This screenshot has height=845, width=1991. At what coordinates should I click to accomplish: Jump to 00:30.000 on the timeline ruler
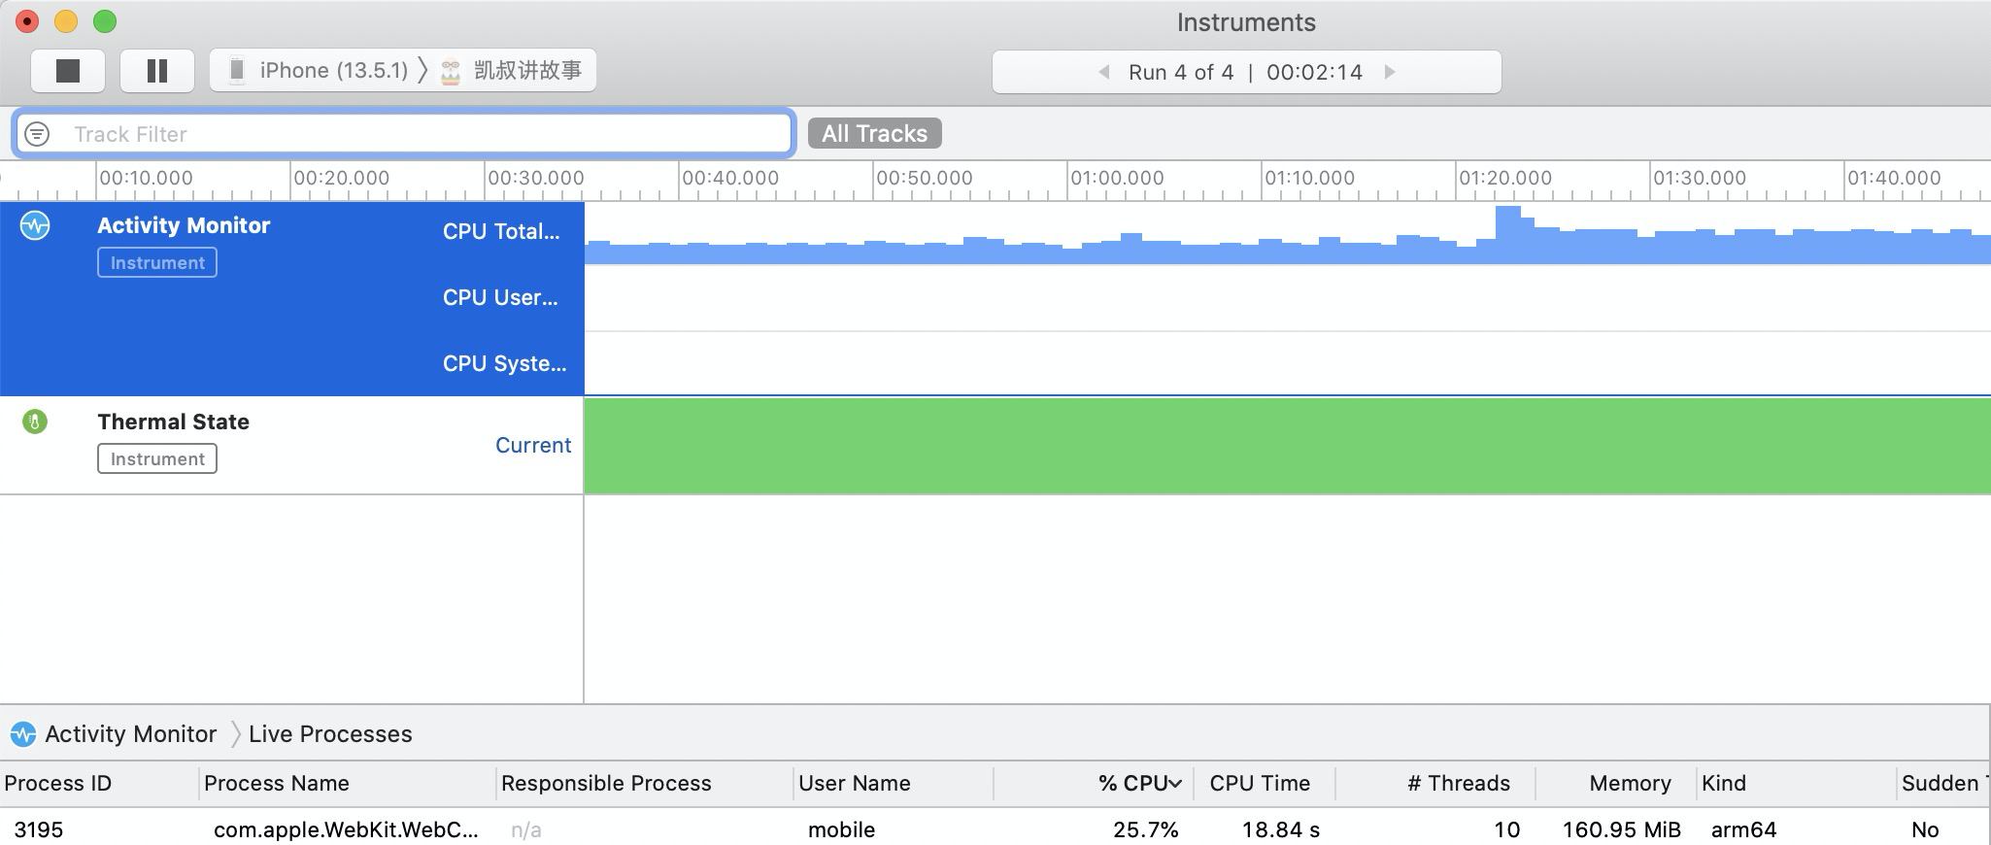click(x=535, y=178)
